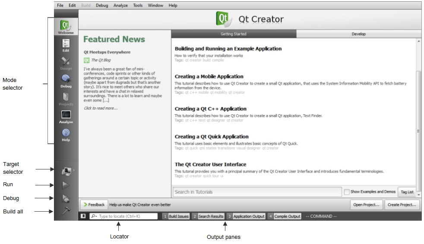Click the scroll down arrow of tutorials list

click(418, 194)
